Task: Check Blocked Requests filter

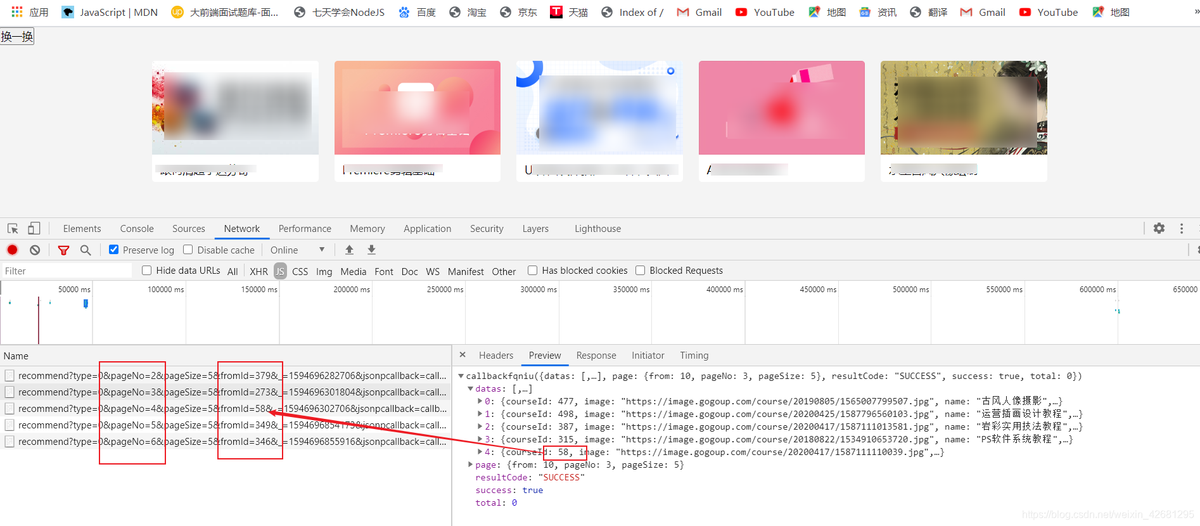Action: tap(641, 271)
